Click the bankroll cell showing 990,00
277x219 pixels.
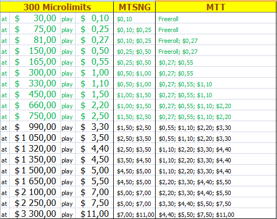coord(35,127)
